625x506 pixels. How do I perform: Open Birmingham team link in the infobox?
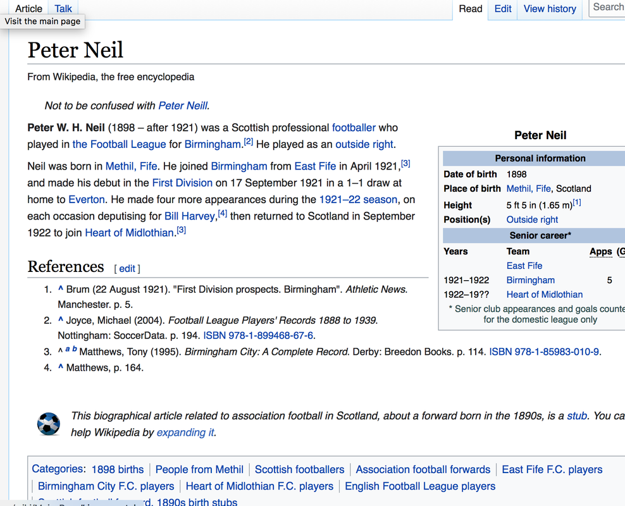tap(531, 280)
